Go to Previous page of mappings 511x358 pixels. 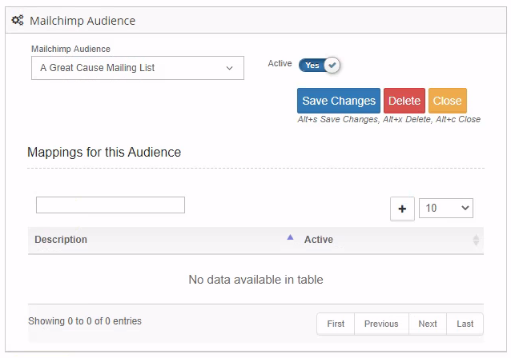[x=381, y=324]
